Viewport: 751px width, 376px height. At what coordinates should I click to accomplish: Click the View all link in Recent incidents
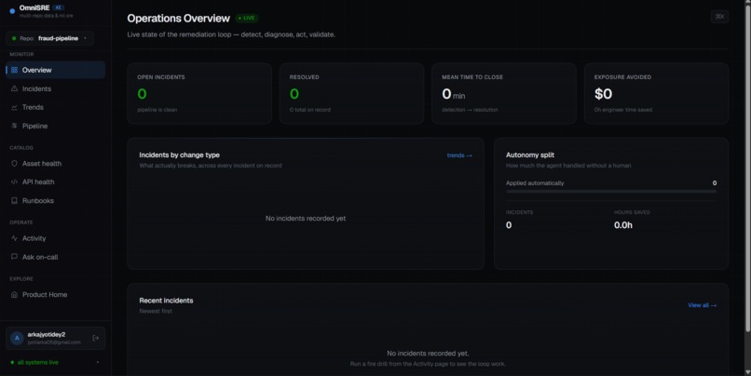pos(703,305)
